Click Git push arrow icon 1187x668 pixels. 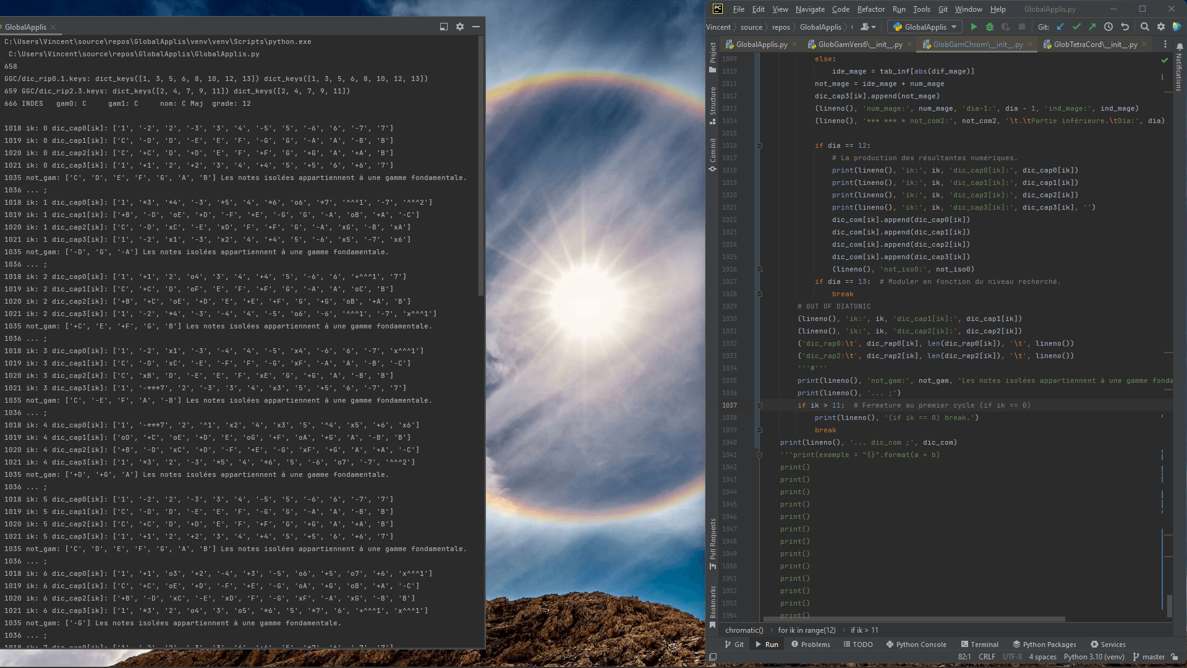[1092, 27]
